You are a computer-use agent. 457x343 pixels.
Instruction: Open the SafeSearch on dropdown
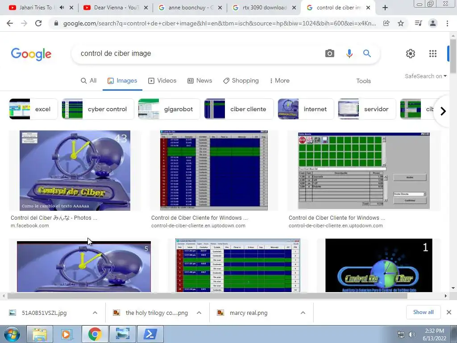pyautogui.click(x=425, y=76)
